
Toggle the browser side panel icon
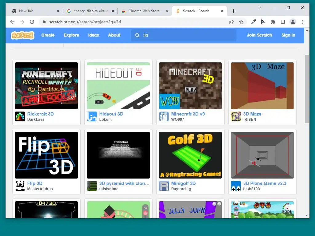(x=283, y=22)
